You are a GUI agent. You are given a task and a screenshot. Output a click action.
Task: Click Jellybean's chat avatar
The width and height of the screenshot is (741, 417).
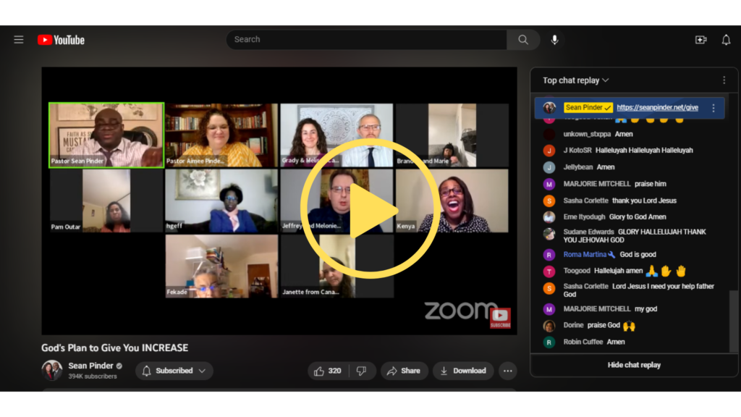point(549,167)
